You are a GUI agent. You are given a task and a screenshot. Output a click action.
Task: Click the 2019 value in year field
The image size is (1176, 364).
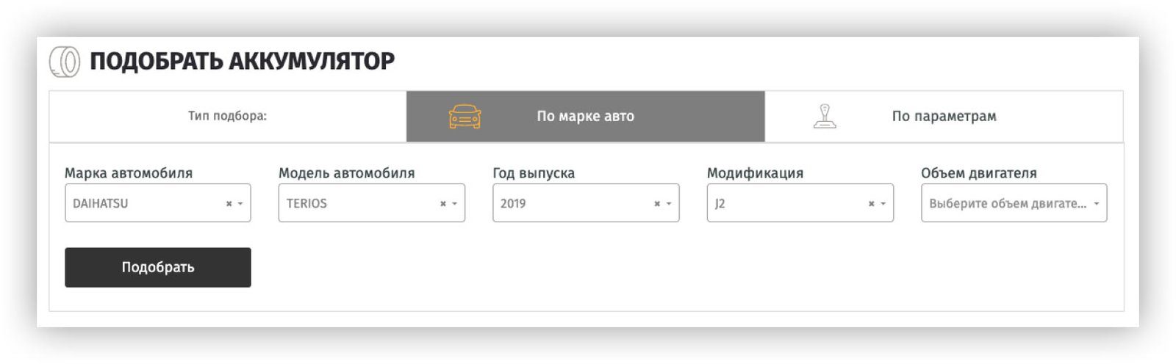(x=513, y=204)
